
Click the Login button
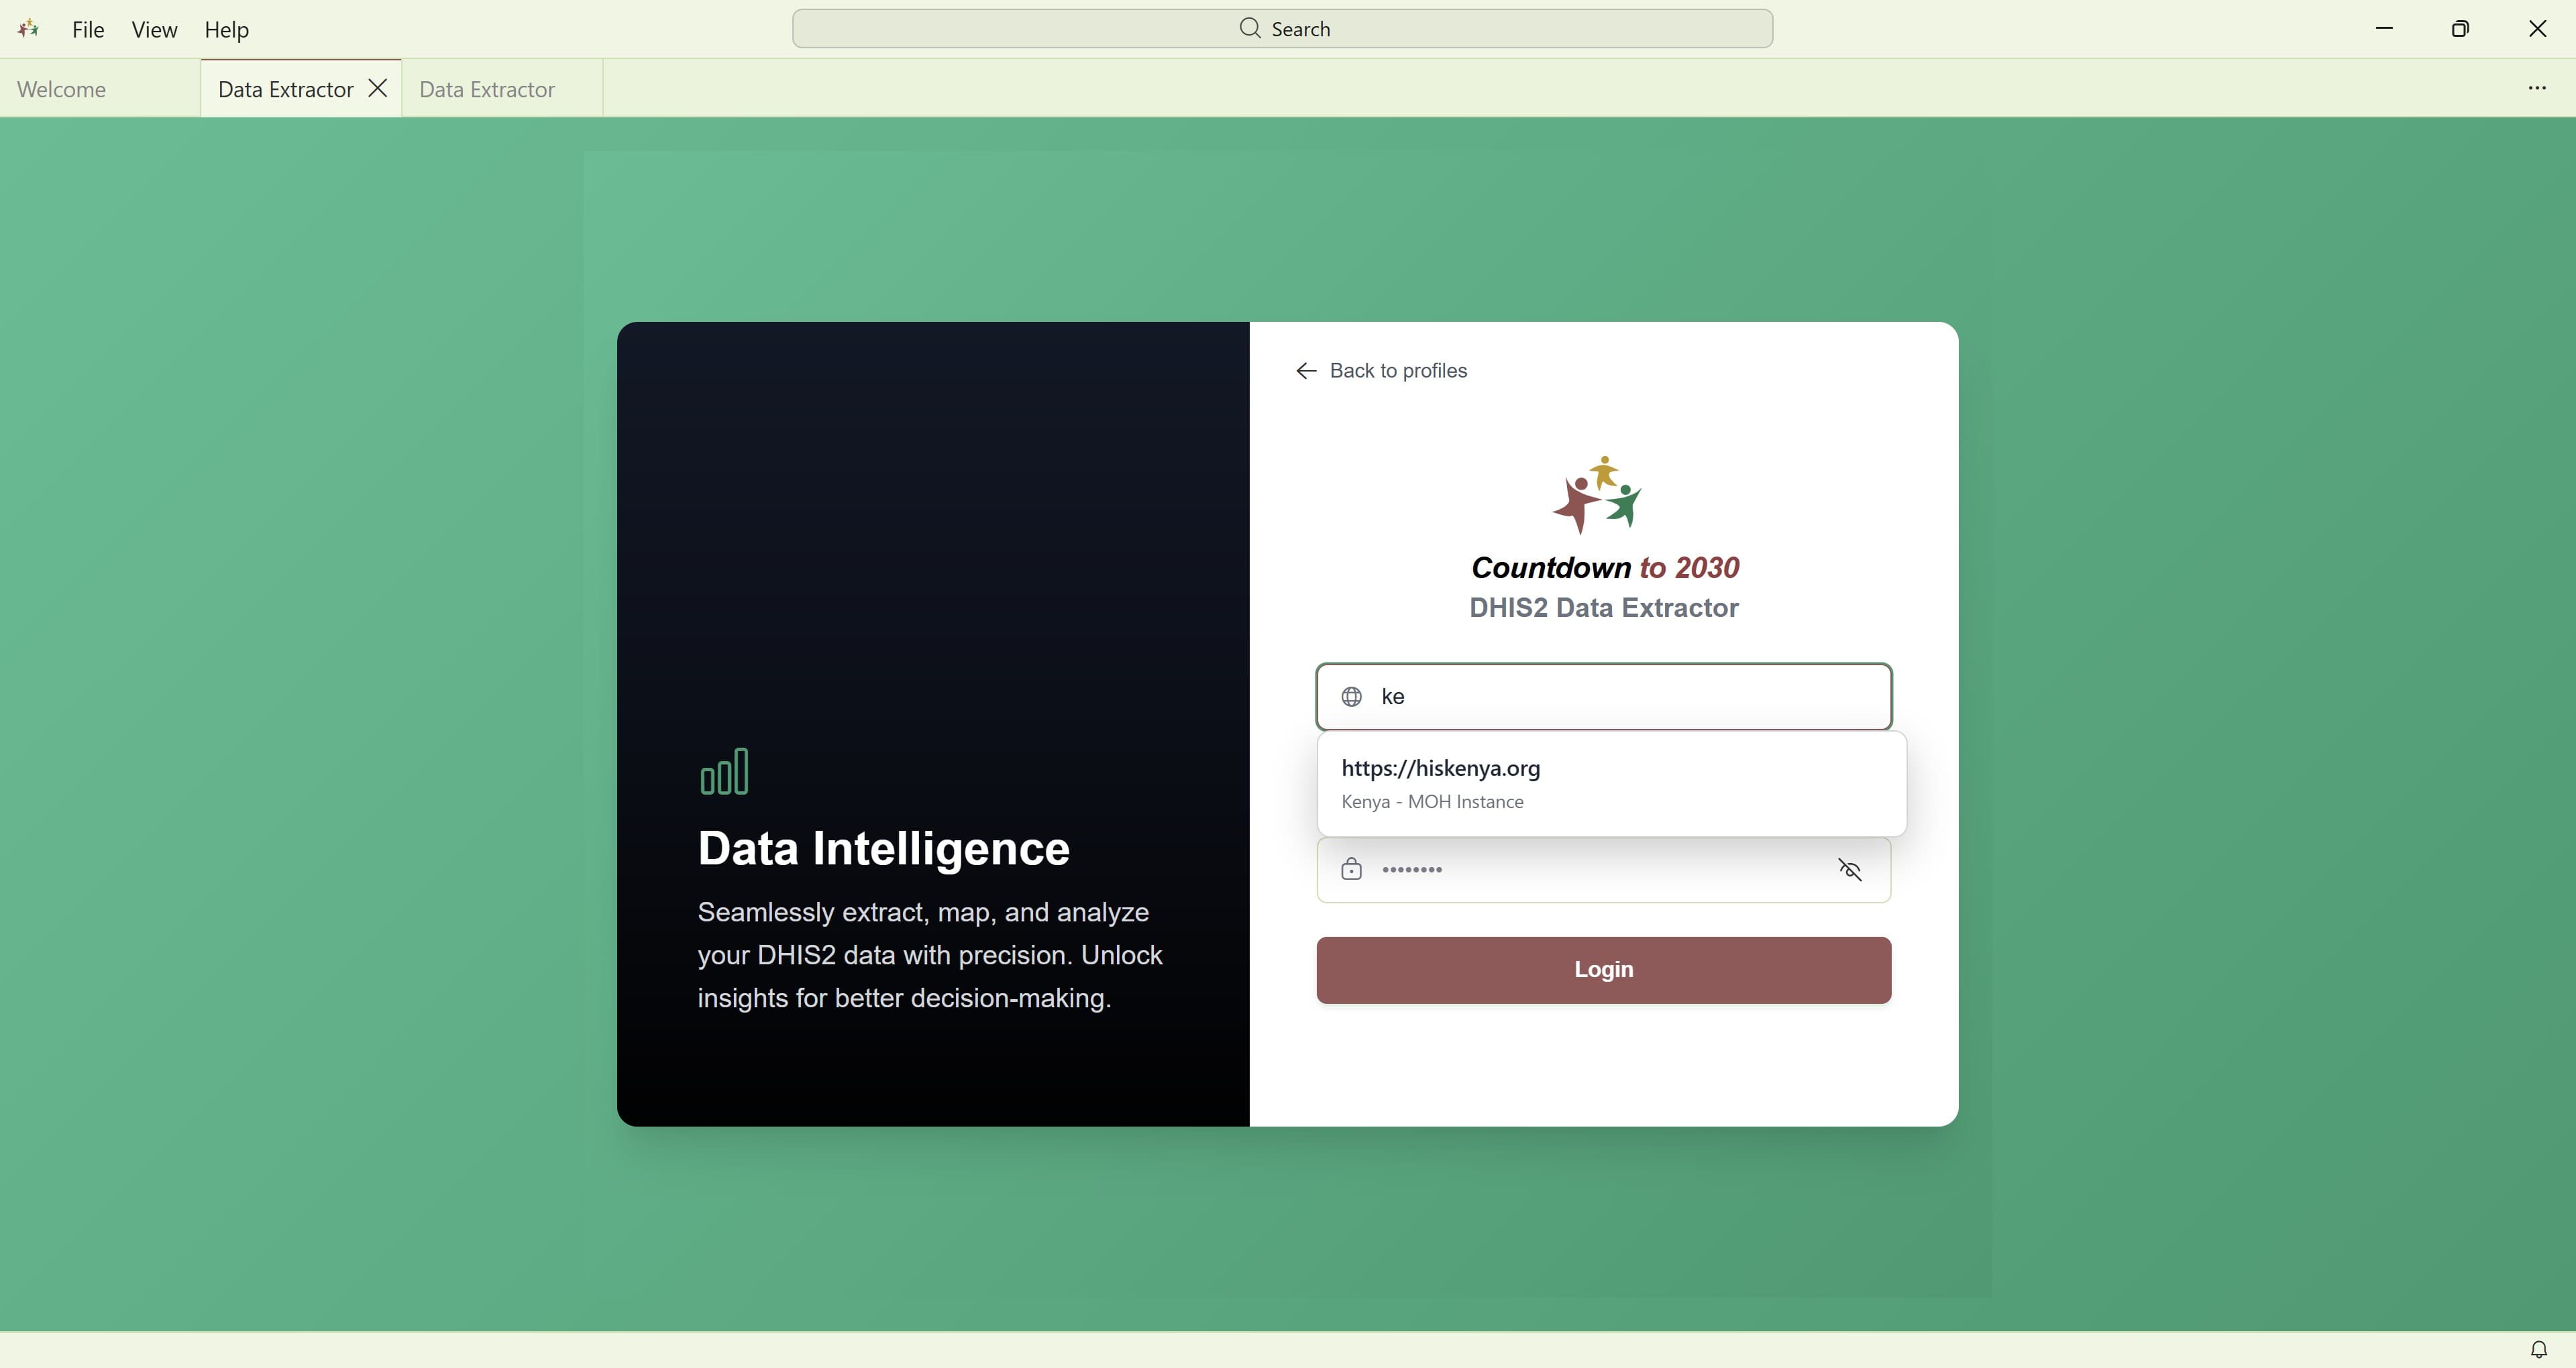coord(1603,970)
